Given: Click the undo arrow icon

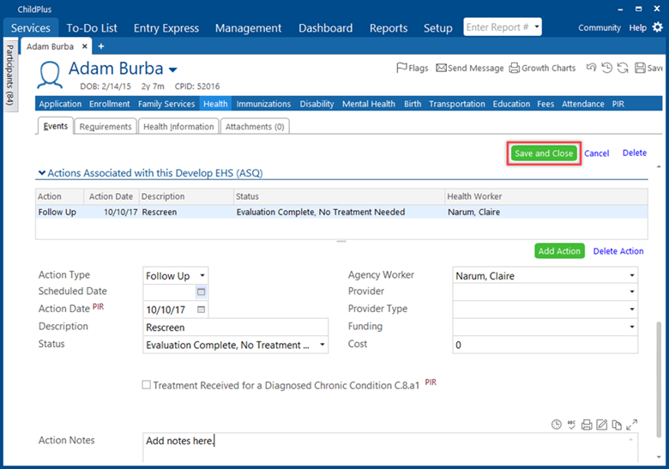Looking at the screenshot, I should [x=591, y=68].
